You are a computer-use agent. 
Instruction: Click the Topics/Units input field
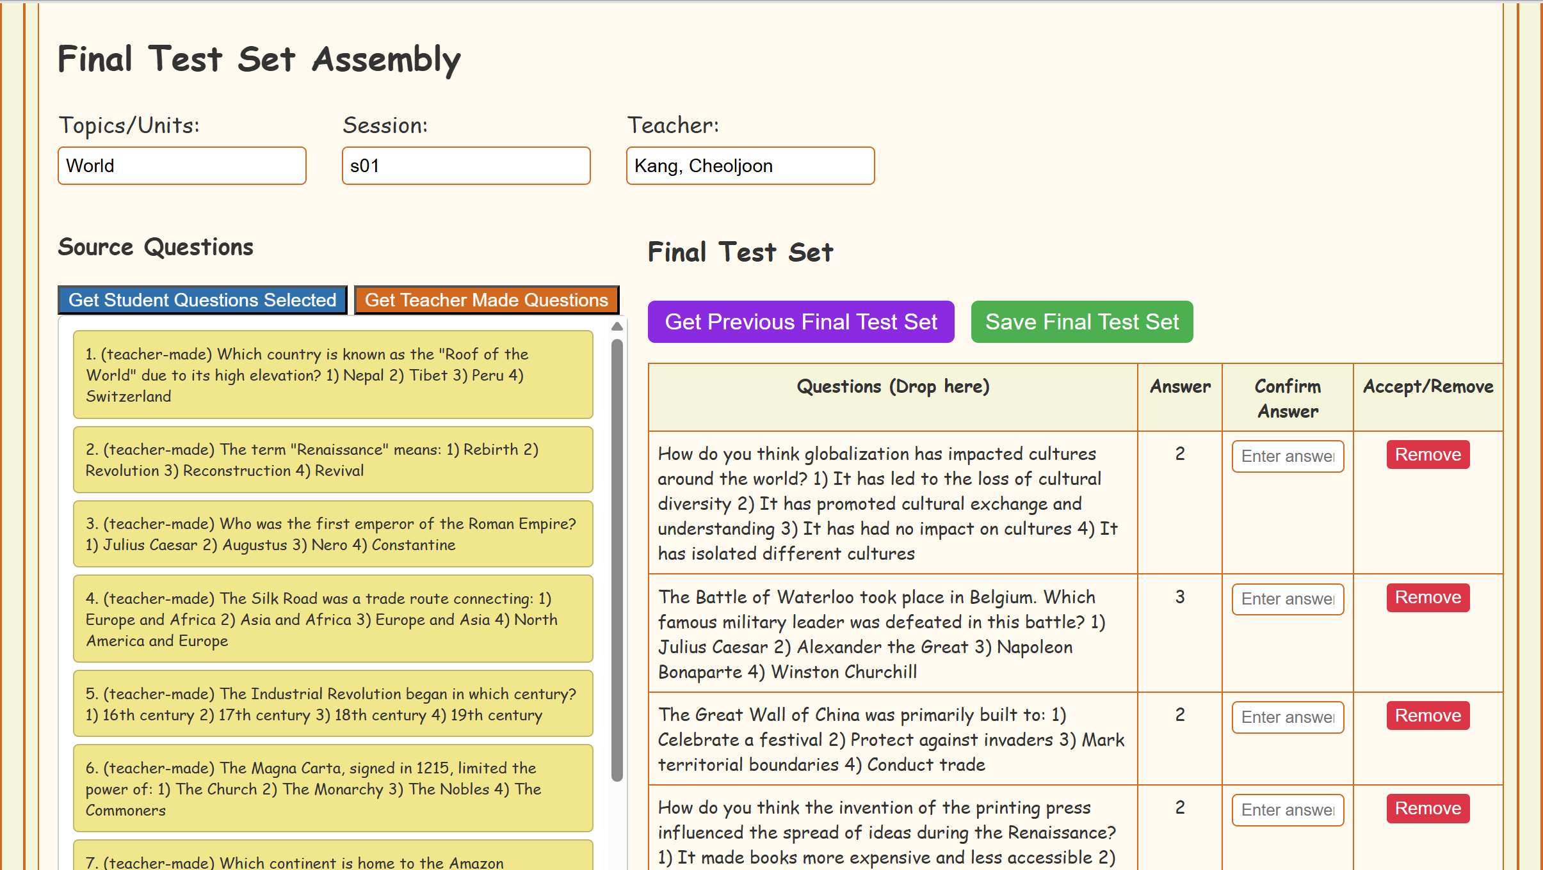coord(182,166)
